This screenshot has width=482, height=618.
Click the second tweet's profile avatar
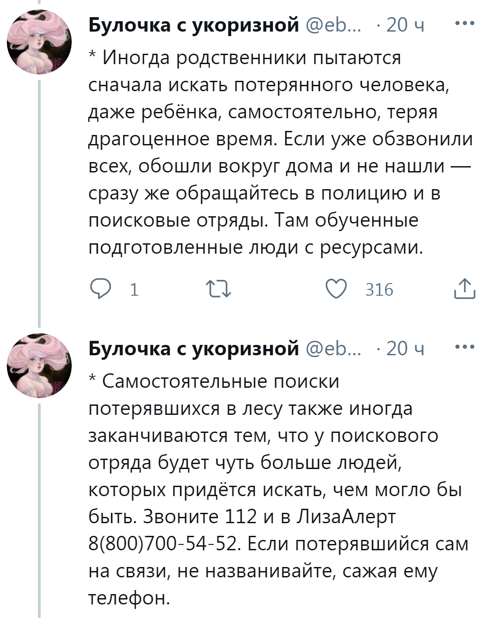[x=39, y=365]
